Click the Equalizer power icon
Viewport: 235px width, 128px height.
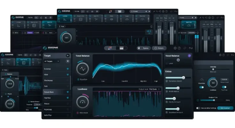(x=78, y=79)
